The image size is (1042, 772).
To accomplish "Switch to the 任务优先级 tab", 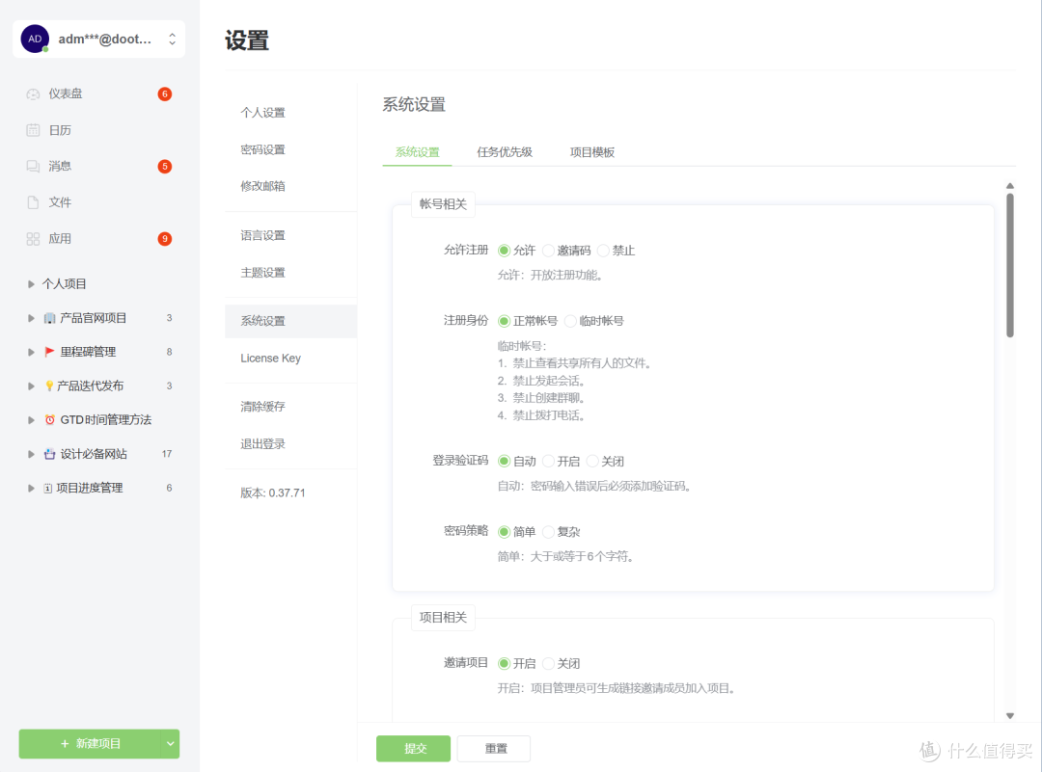I will 505,152.
